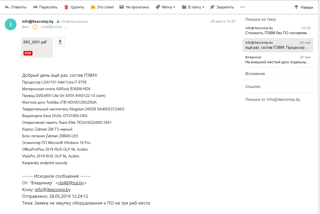Click the Удалить button label

click(77, 7)
